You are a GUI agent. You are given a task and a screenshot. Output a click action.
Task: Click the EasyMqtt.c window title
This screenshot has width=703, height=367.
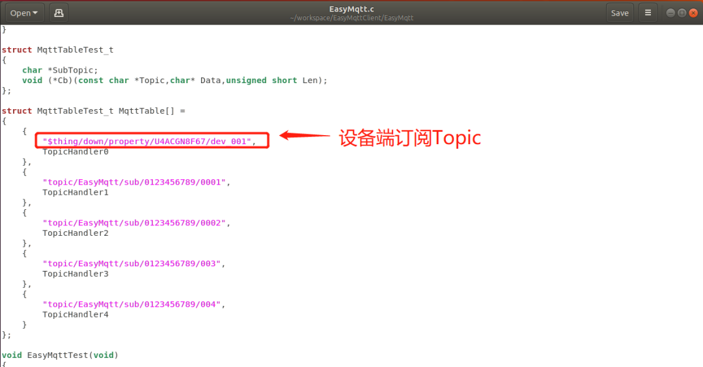pos(351,9)
